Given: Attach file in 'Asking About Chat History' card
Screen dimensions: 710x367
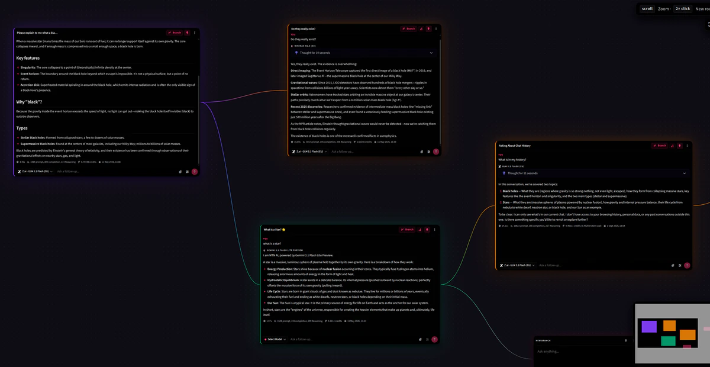Looking at the screenshot, I should coord(673,265).
